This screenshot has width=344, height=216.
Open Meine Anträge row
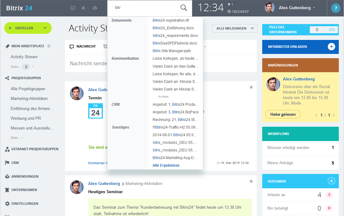pos(300,163)
